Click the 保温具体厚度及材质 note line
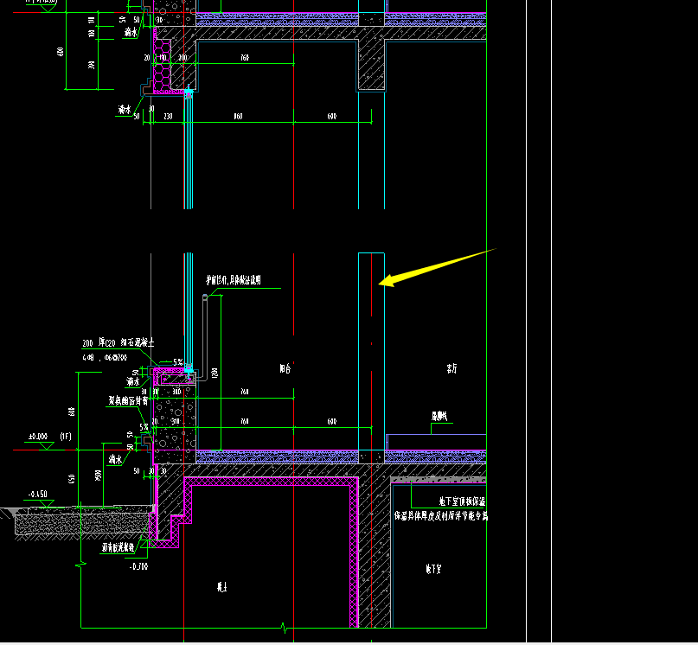This screenshot has width=698, height=645. [441, 516]
